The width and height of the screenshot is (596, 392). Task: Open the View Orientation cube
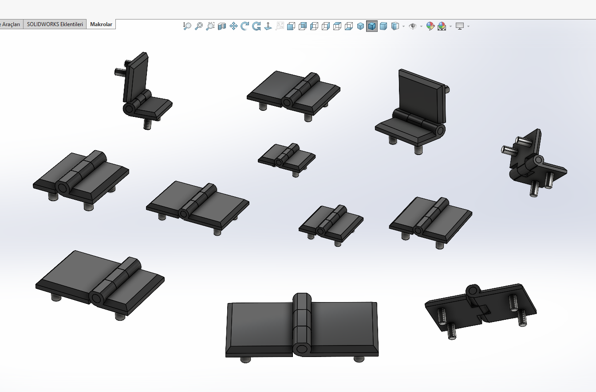(x=395, y=26)
